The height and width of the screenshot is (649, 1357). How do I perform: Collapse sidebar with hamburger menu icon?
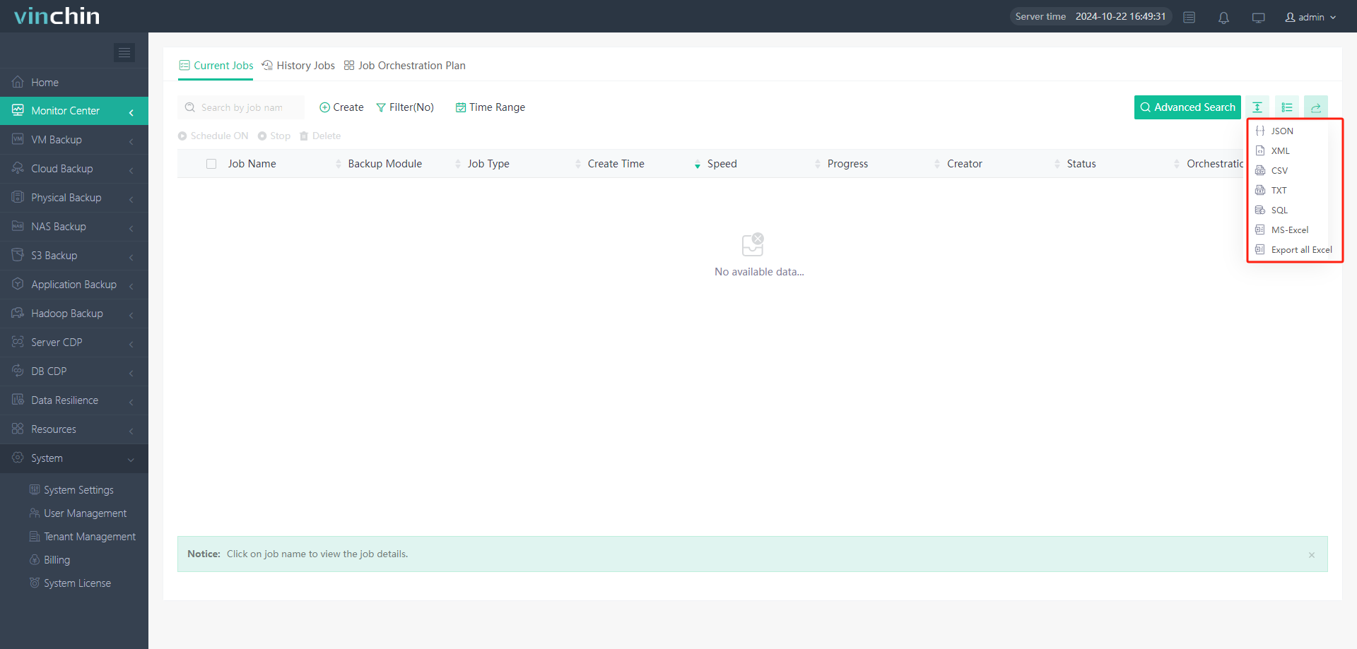click(124, 53)
